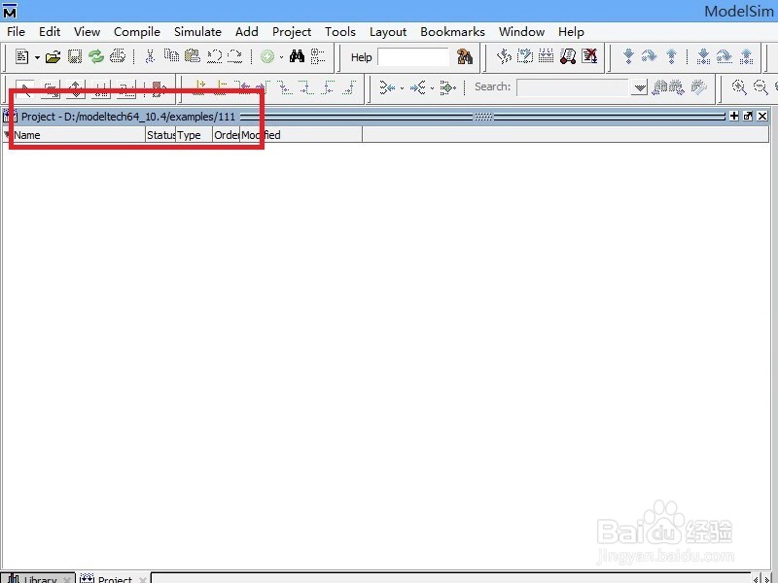Click the Zoom Out magnifier icon

click(x=760, y=87)
